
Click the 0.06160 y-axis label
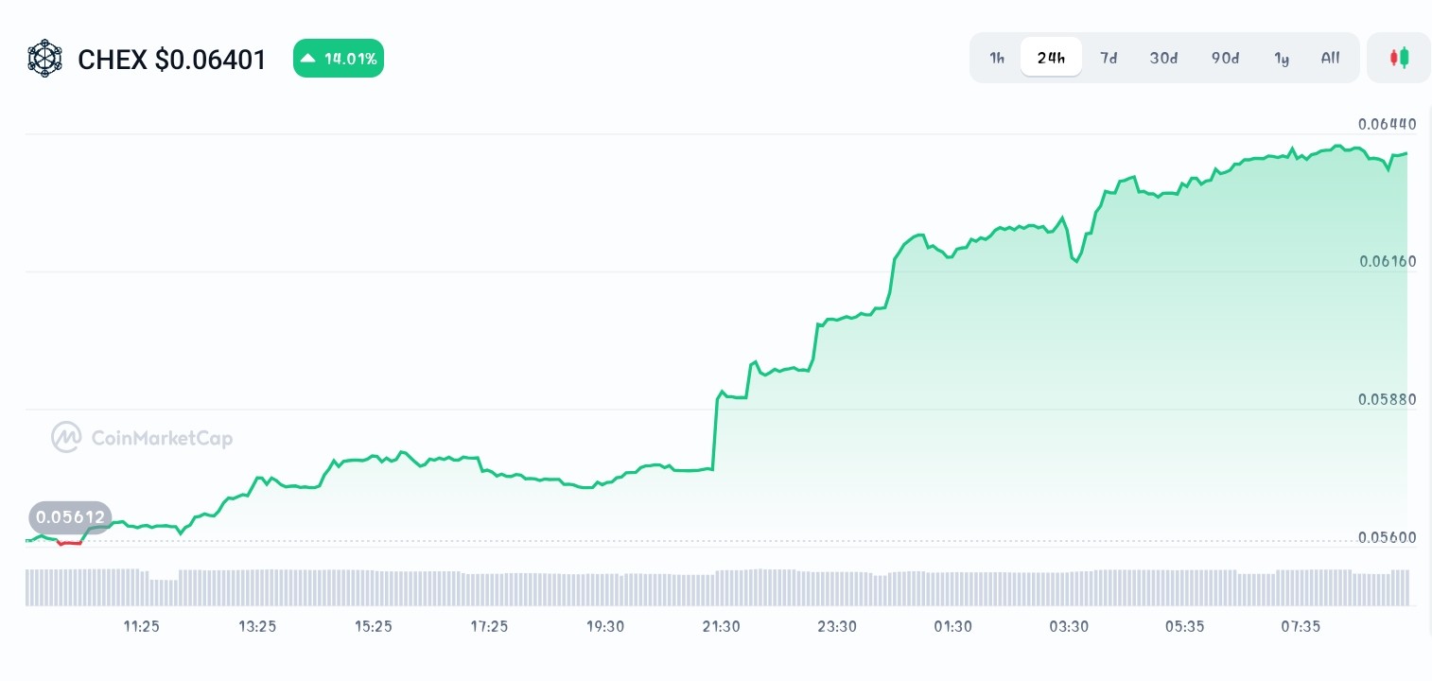1387,261
